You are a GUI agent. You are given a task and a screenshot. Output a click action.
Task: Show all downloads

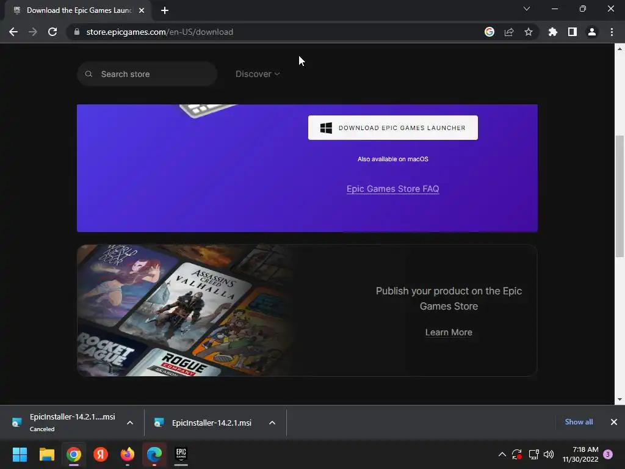point(579,422)
